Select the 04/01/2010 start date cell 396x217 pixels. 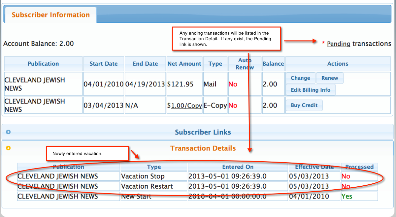coord(104,84)
